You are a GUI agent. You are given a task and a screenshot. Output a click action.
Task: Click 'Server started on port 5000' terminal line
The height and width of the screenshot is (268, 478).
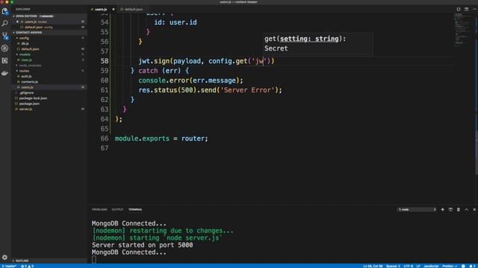[x=142, y=245]
